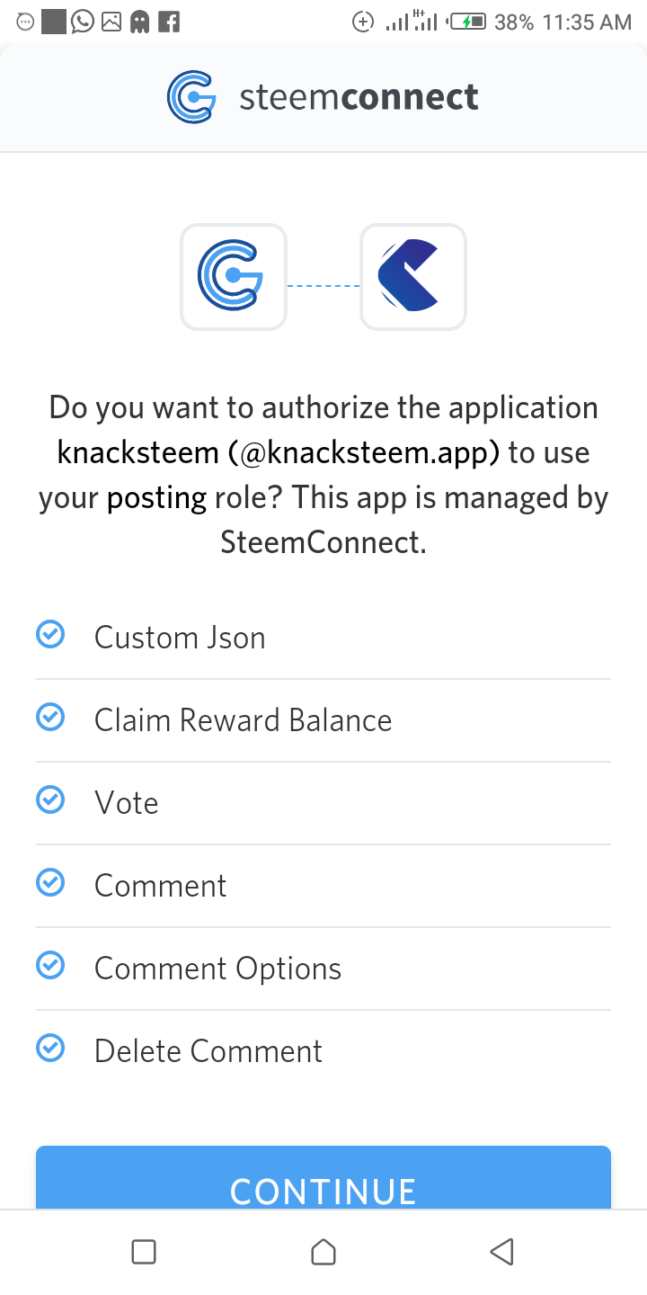This screenshot has height=1295, width=647.
Task: Tap the Android home navigation button
Action: 323,1252
